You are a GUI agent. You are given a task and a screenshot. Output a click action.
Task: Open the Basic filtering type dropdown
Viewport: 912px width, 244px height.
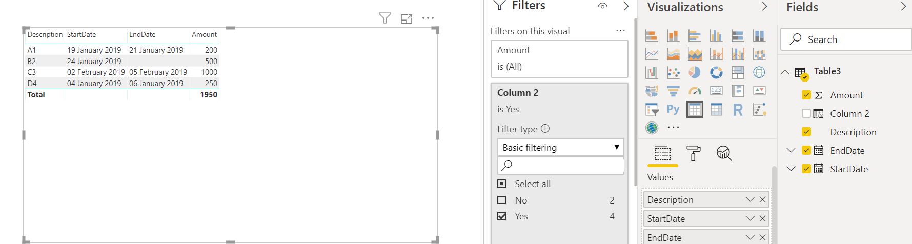click(x=561, y=147)
